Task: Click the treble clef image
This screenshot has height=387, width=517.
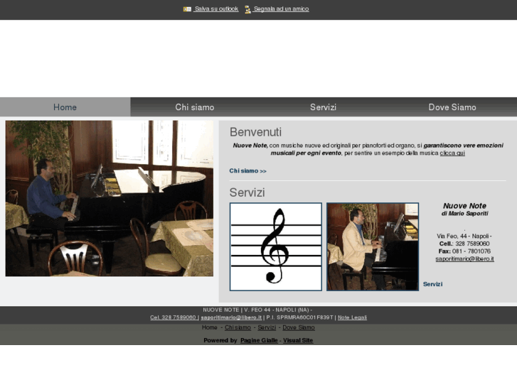Action: point(276,246)
